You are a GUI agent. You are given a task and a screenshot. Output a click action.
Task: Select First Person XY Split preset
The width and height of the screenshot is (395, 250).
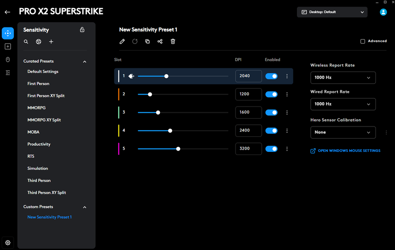tap(46, 96)
